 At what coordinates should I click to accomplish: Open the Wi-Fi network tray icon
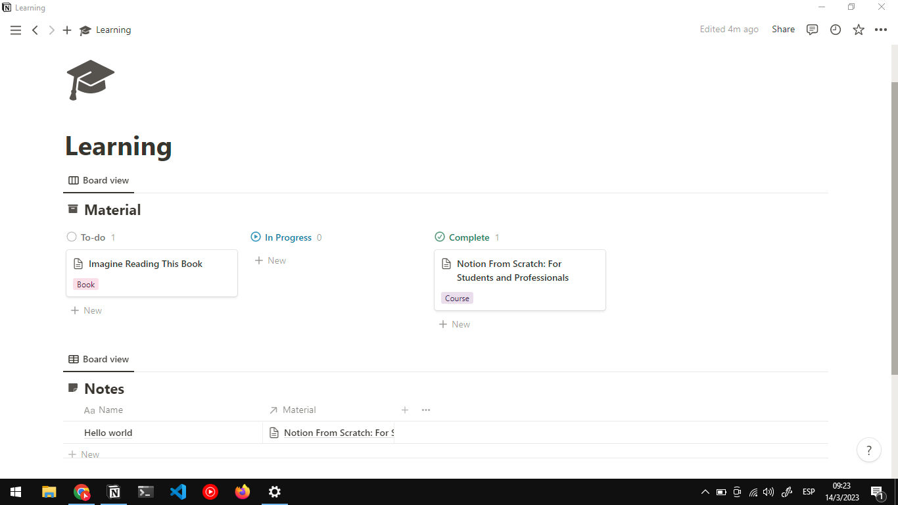[753, 492]
